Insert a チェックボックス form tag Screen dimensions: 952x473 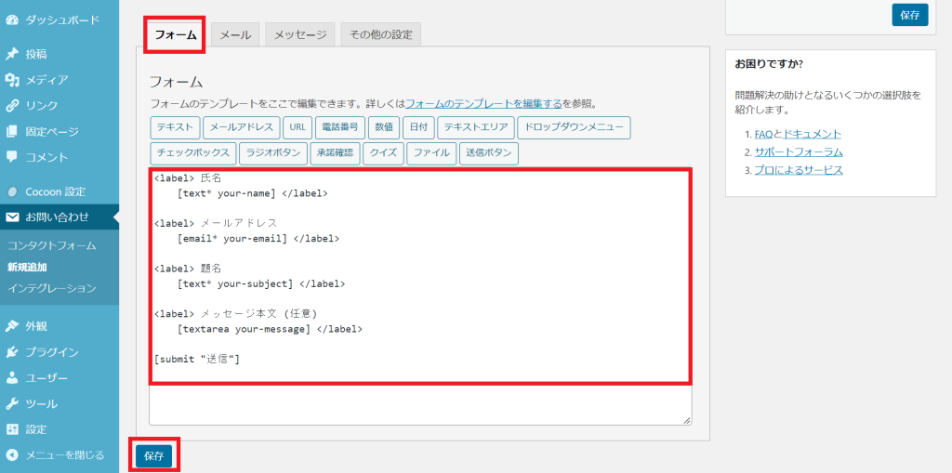click(192, 153)
